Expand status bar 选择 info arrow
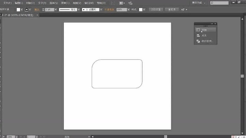 point(89,137)
